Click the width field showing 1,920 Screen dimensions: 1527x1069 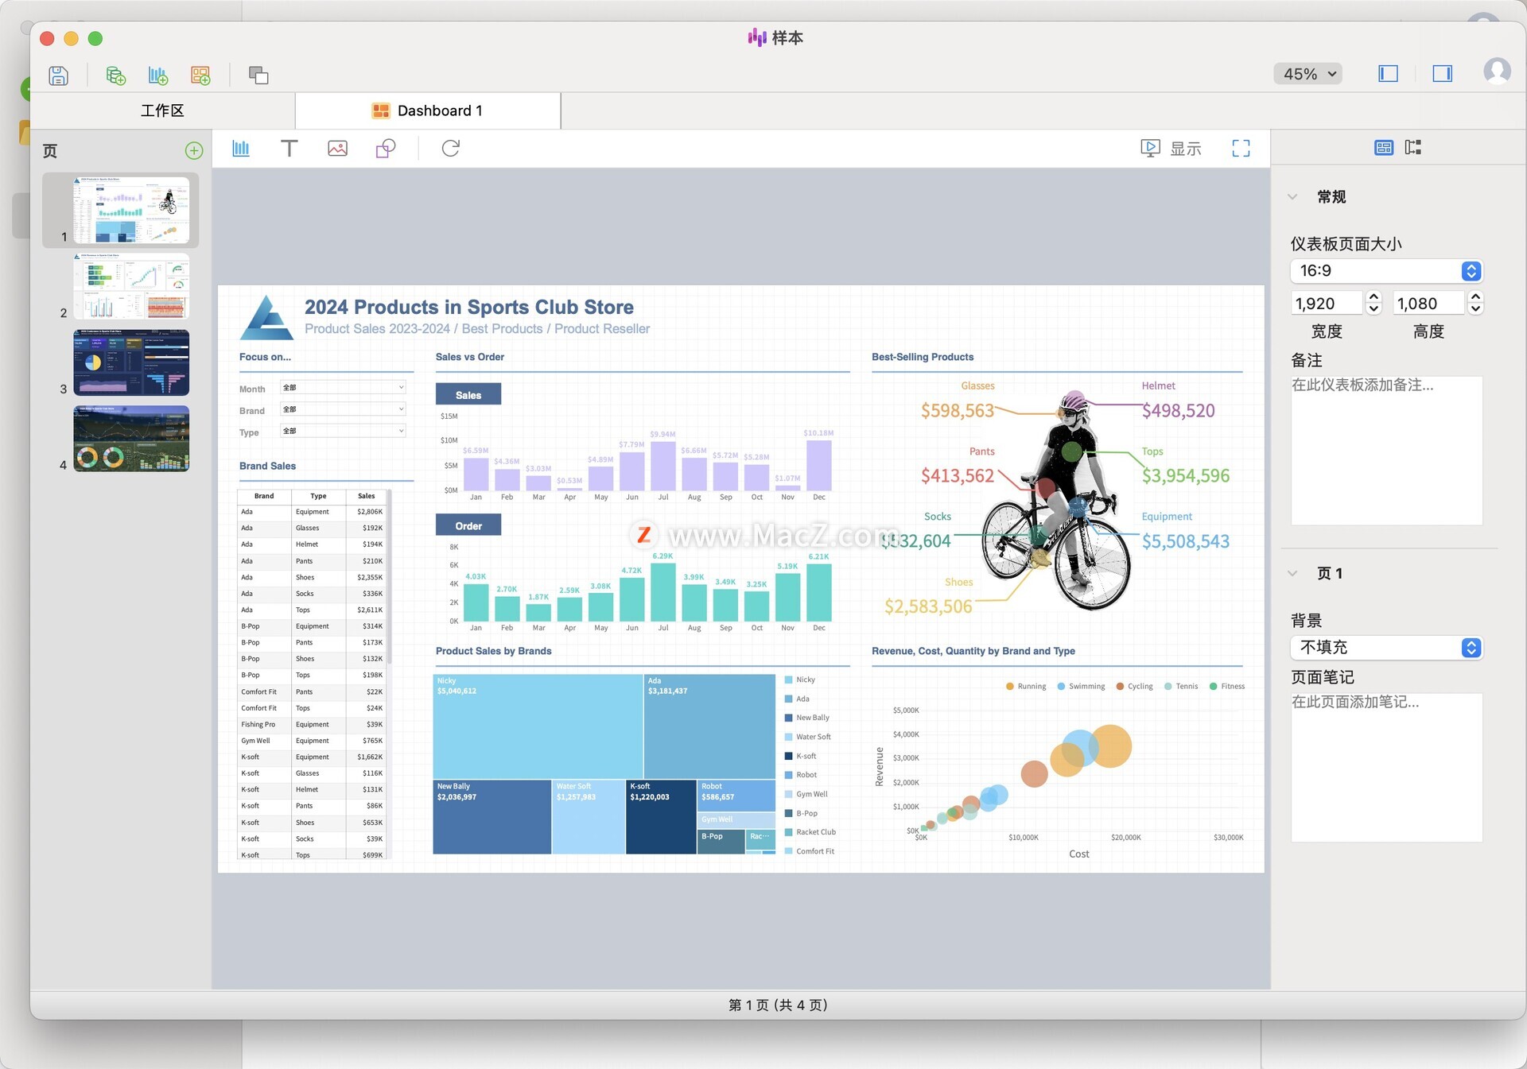pos(1327,303)
